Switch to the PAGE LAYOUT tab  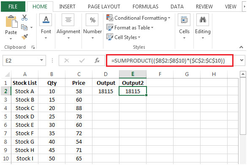(x=104, y=7)
